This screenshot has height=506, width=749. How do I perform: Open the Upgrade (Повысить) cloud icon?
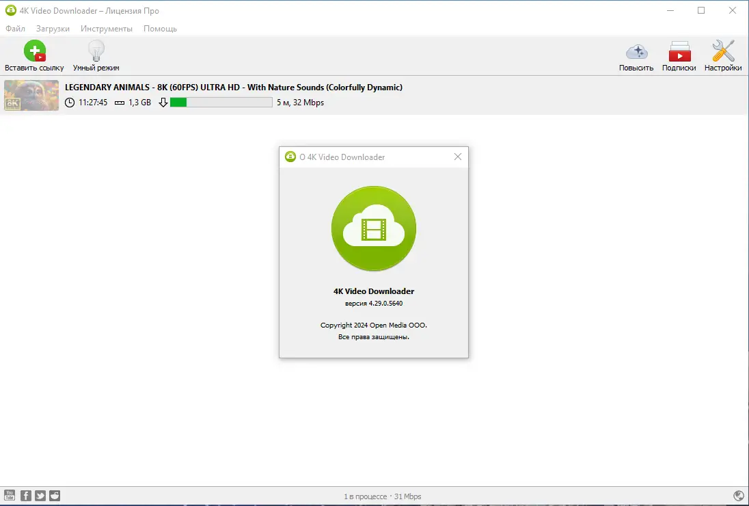point(636,51)
